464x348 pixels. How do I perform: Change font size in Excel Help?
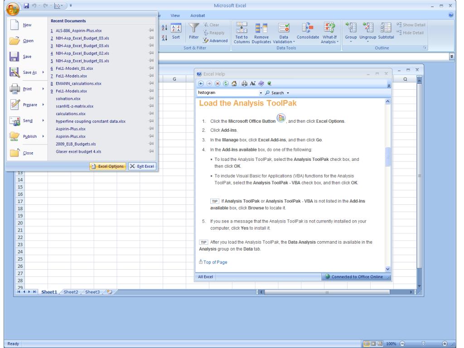pos(253,84)
